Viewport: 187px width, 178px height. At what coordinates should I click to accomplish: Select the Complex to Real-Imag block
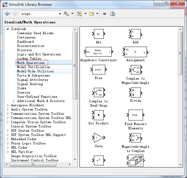point(99,92)
